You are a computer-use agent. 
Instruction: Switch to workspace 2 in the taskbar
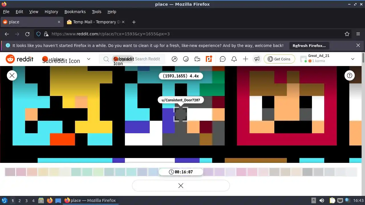(x=19, y=200)
